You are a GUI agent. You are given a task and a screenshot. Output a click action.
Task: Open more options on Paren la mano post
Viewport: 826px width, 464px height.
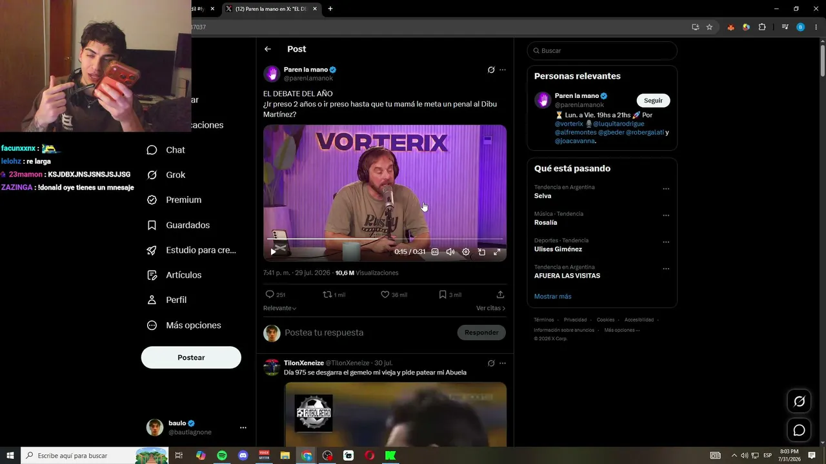503,70
